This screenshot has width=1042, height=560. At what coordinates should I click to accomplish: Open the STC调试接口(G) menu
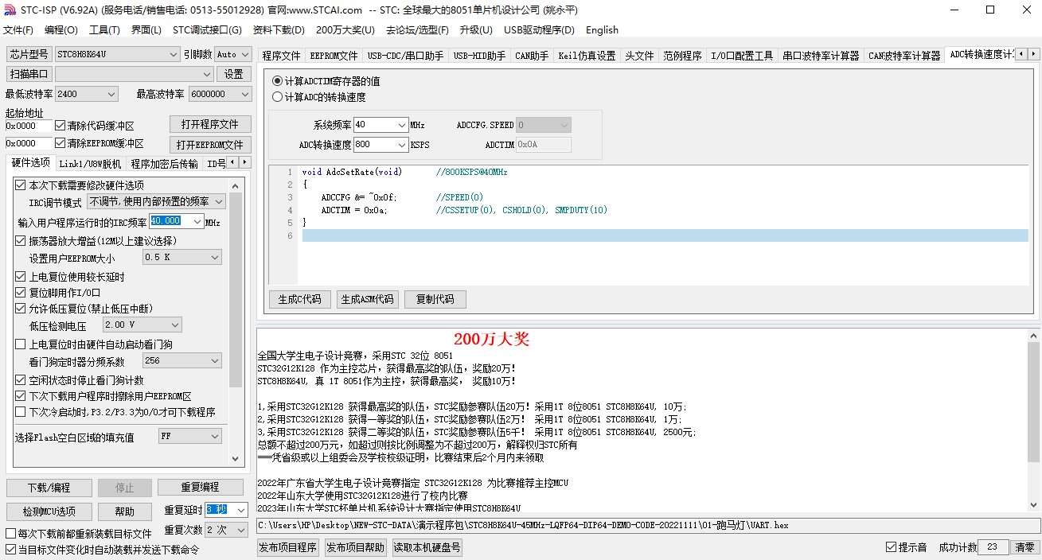pos(207,30)
